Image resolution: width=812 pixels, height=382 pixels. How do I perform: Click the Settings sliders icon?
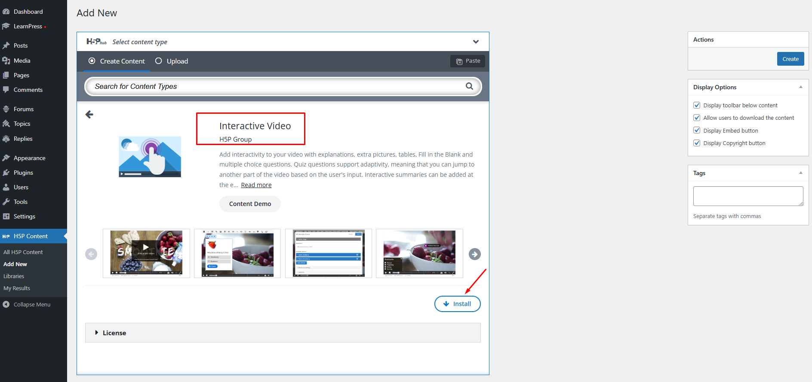pyautogui.click(x=6, y=216)
